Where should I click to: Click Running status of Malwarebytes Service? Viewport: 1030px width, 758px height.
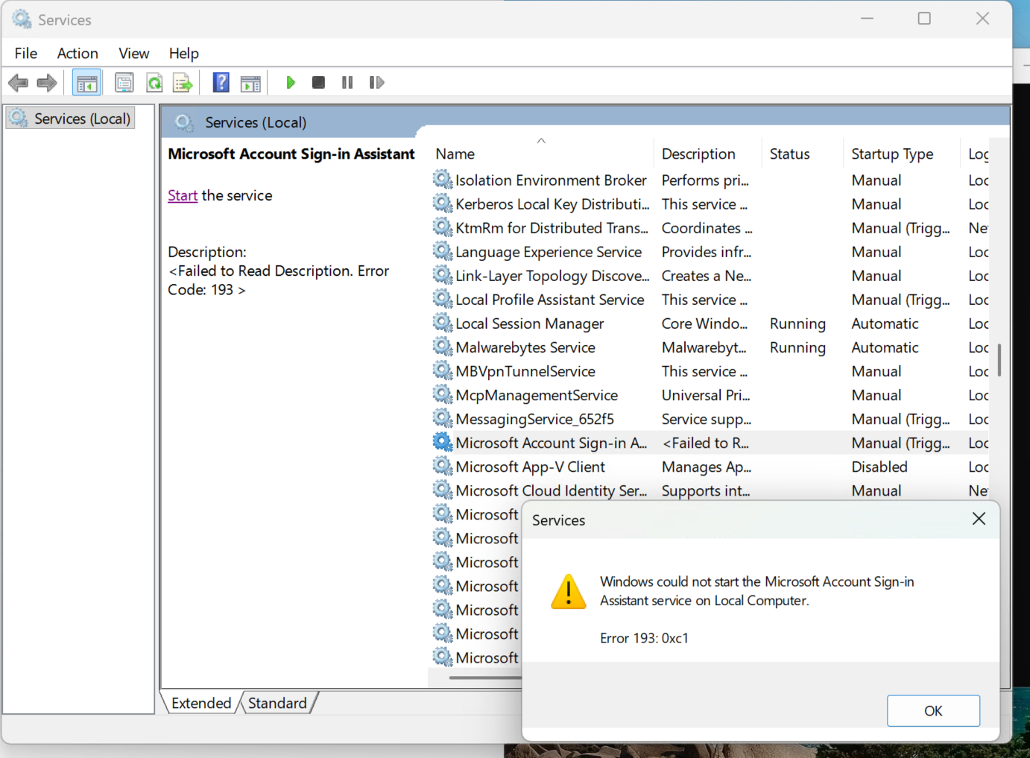[797, 347]
